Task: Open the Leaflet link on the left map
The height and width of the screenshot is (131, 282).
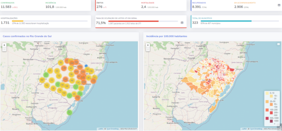Action: (101, 129)
